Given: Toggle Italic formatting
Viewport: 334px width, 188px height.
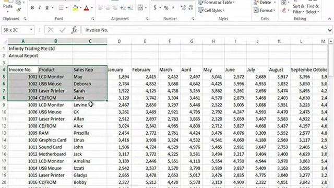Looking at the screenshot, I should coord(40,8).
